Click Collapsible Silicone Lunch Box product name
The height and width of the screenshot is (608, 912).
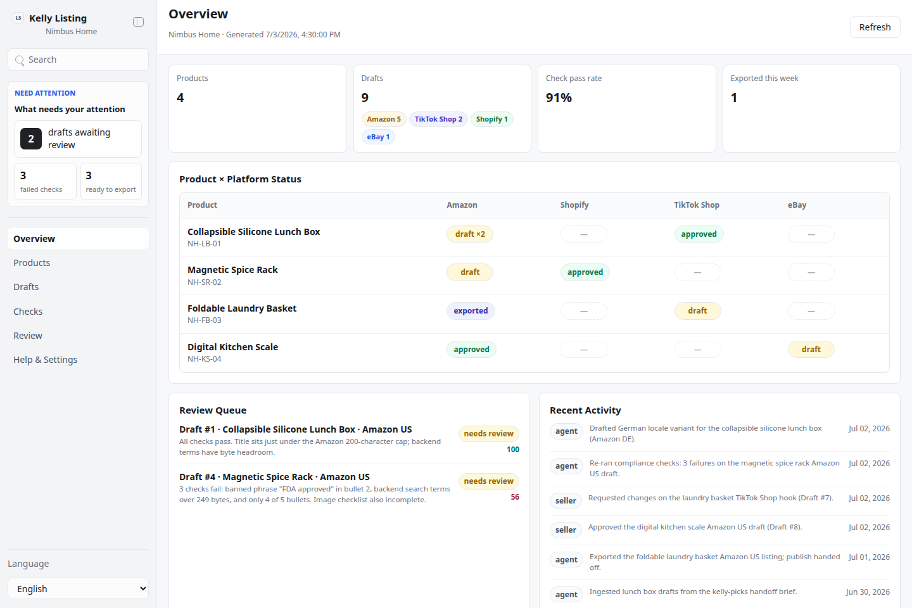[x=253, y=232]
